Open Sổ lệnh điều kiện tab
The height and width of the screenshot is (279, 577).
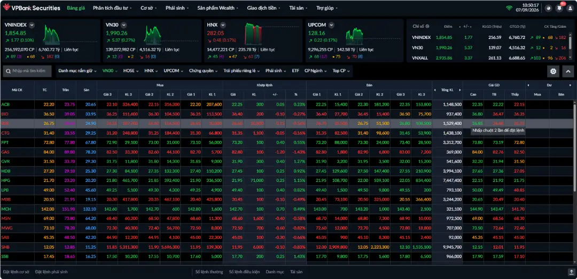click(244, 272)
